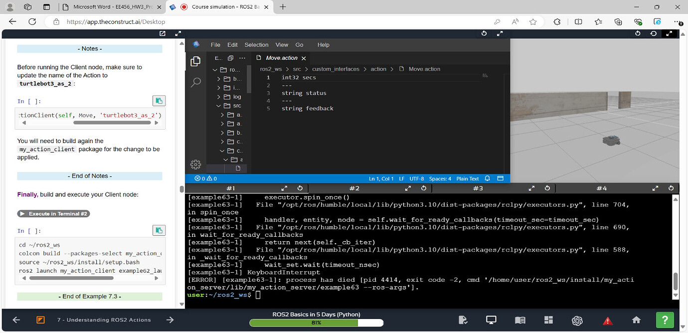Open the Search view in the IDE sidebar
Screen dimensions: 688x333
coord(196,82)
